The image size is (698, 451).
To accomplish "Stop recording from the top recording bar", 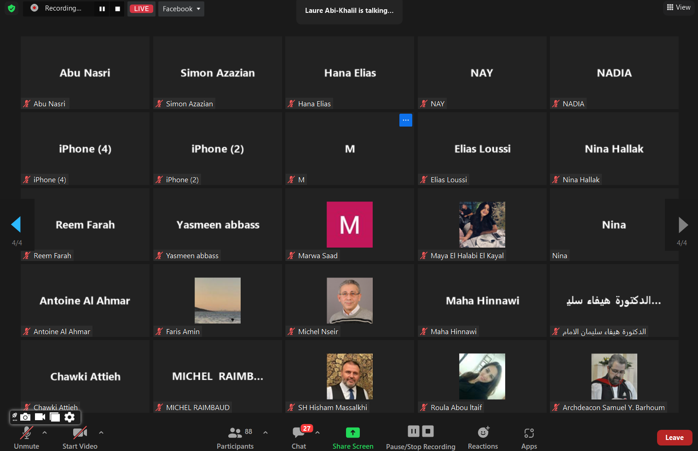I will click(x=118, y=9).
